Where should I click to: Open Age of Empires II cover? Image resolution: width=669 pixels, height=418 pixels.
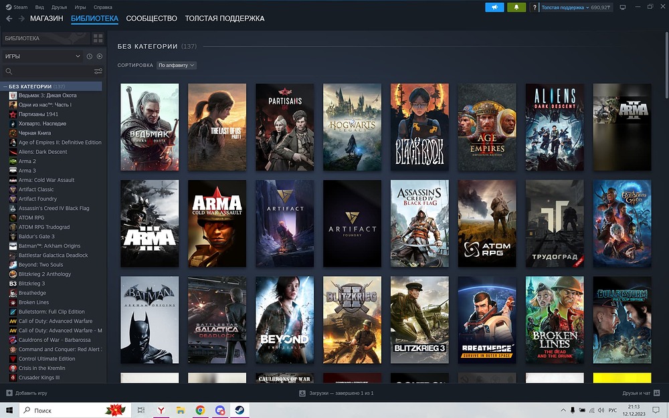(x=487, y=127)
